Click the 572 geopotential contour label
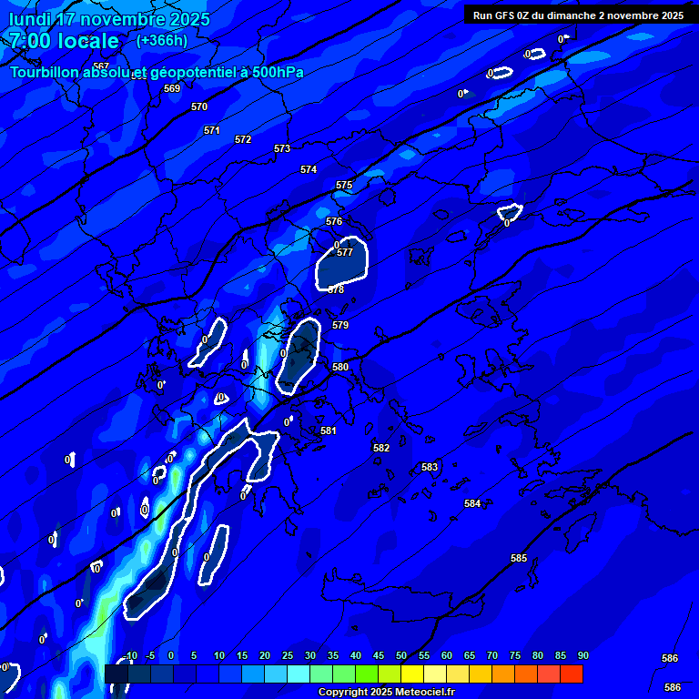 (243, 139)
